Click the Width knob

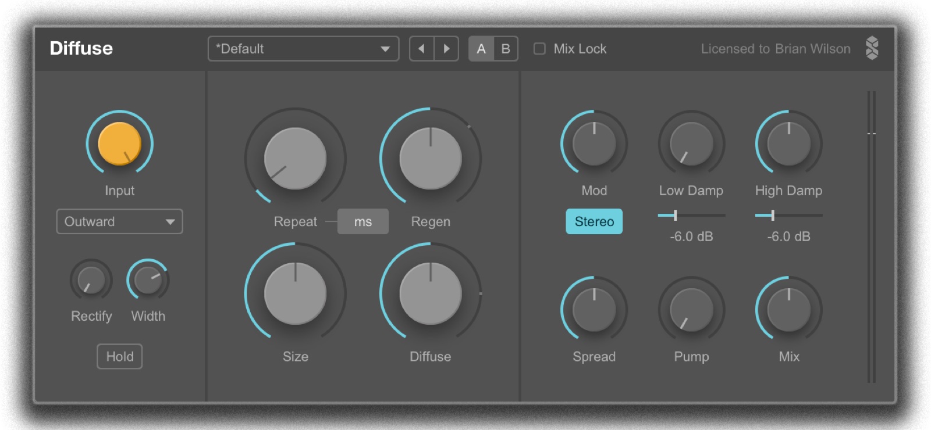coord(148,280)
